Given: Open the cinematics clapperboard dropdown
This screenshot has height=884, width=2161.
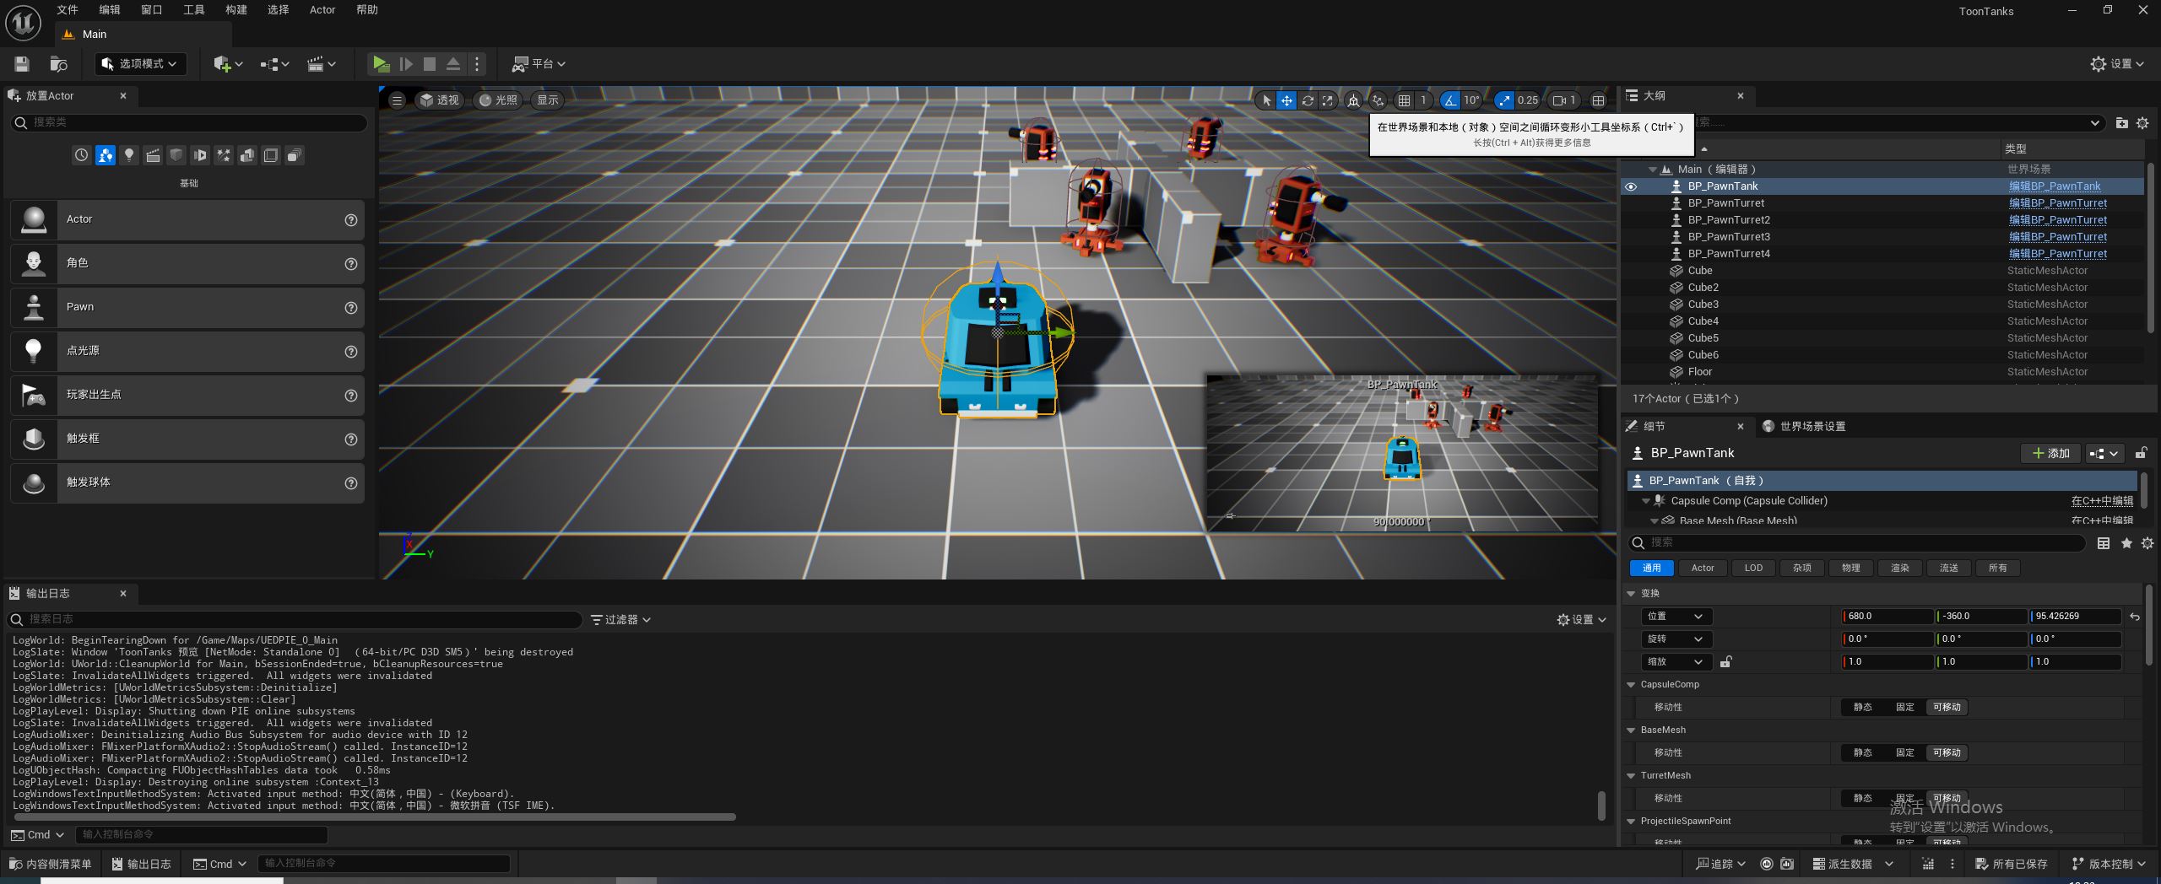Looking at the screenshot, I should click(x=321, y=64).
